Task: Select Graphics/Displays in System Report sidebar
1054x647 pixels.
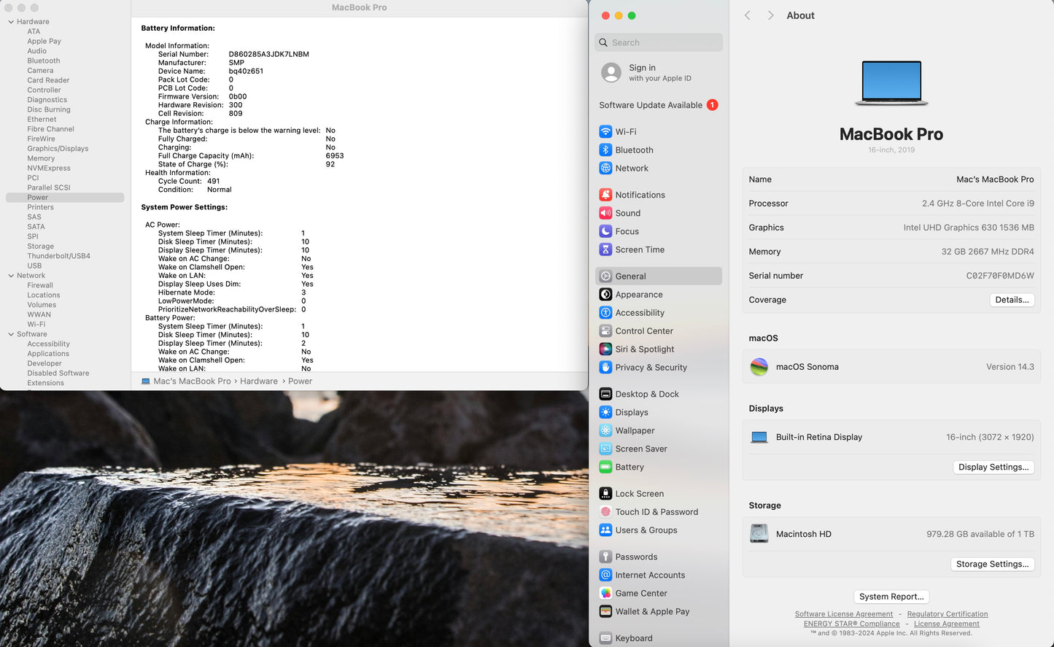Action: tap(58, 149)
